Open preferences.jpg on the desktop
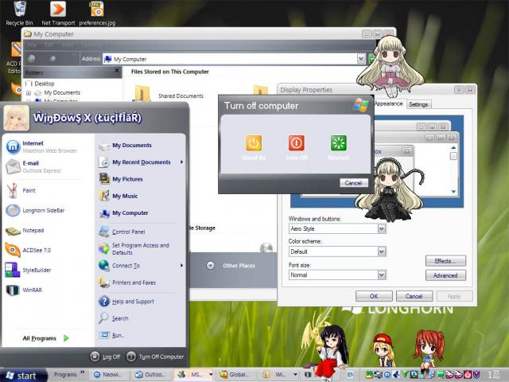Screen dimensions: 509x382 (x=97, y=13)
